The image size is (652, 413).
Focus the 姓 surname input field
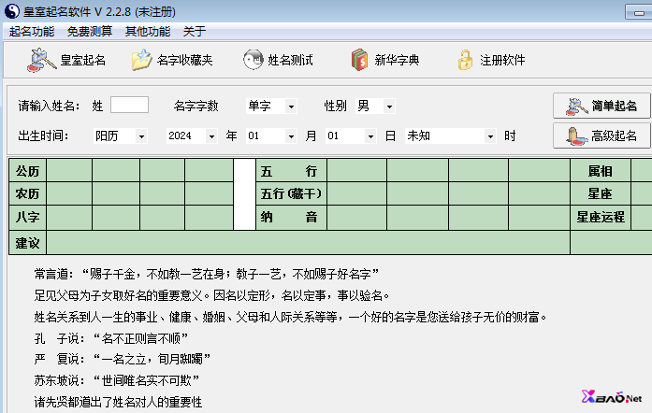click(x=129, y=105)
